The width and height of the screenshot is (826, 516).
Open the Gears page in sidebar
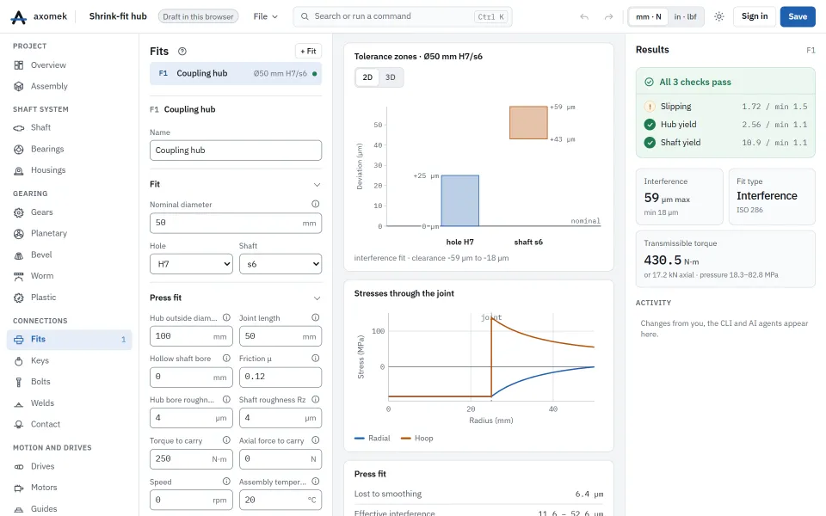(69, 212)
